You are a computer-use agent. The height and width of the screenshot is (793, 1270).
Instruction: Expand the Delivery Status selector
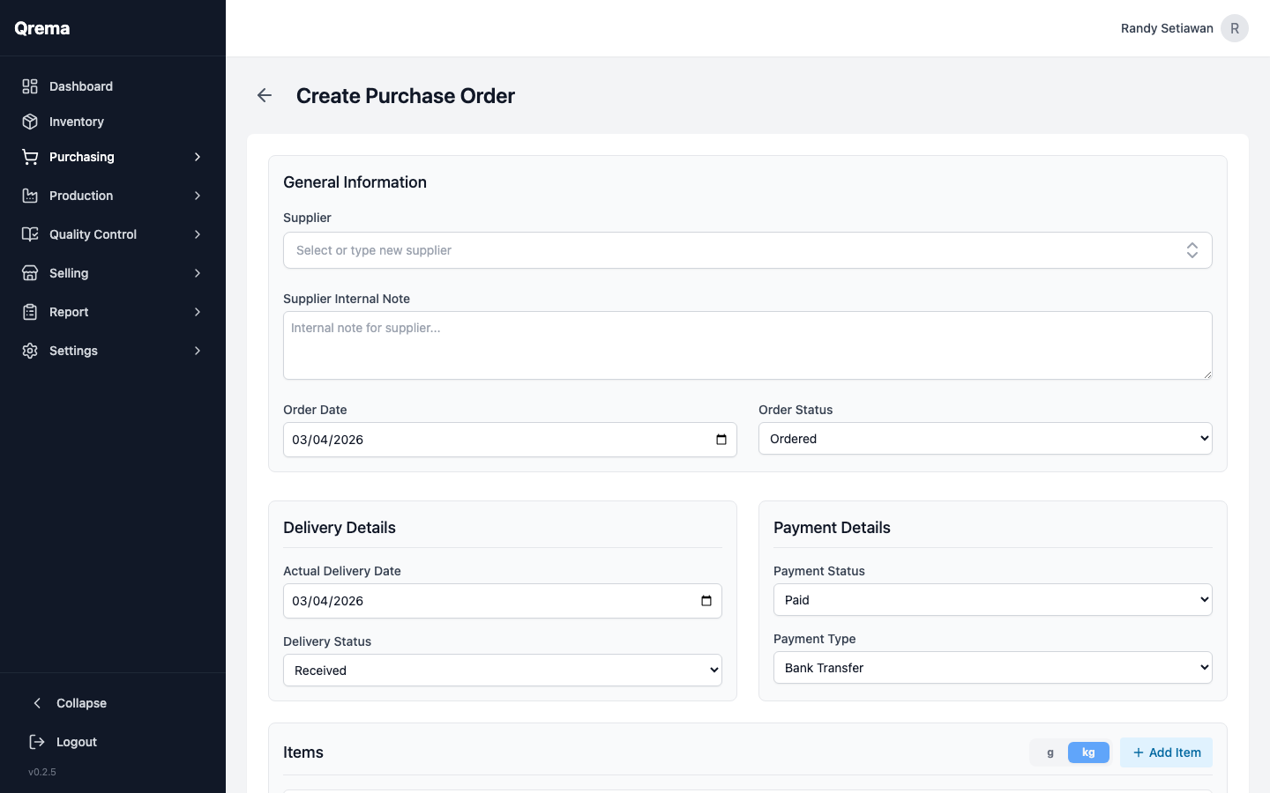(x=502, y=670)
